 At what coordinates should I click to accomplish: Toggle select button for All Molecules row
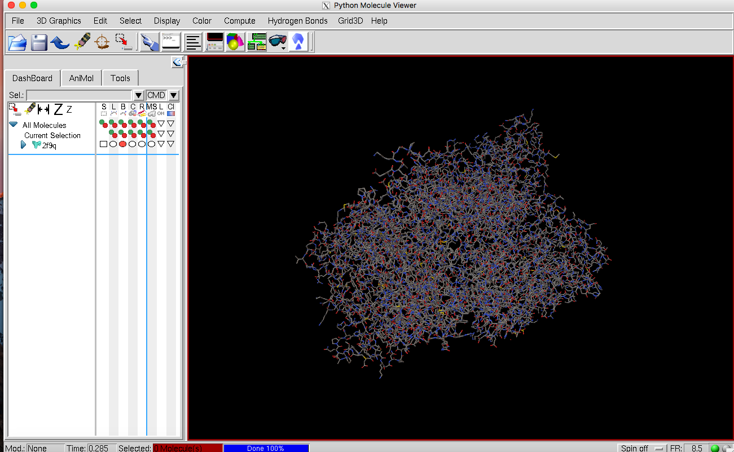[x=103, y=124]
